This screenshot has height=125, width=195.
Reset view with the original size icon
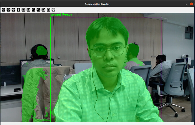coord(23,10)
